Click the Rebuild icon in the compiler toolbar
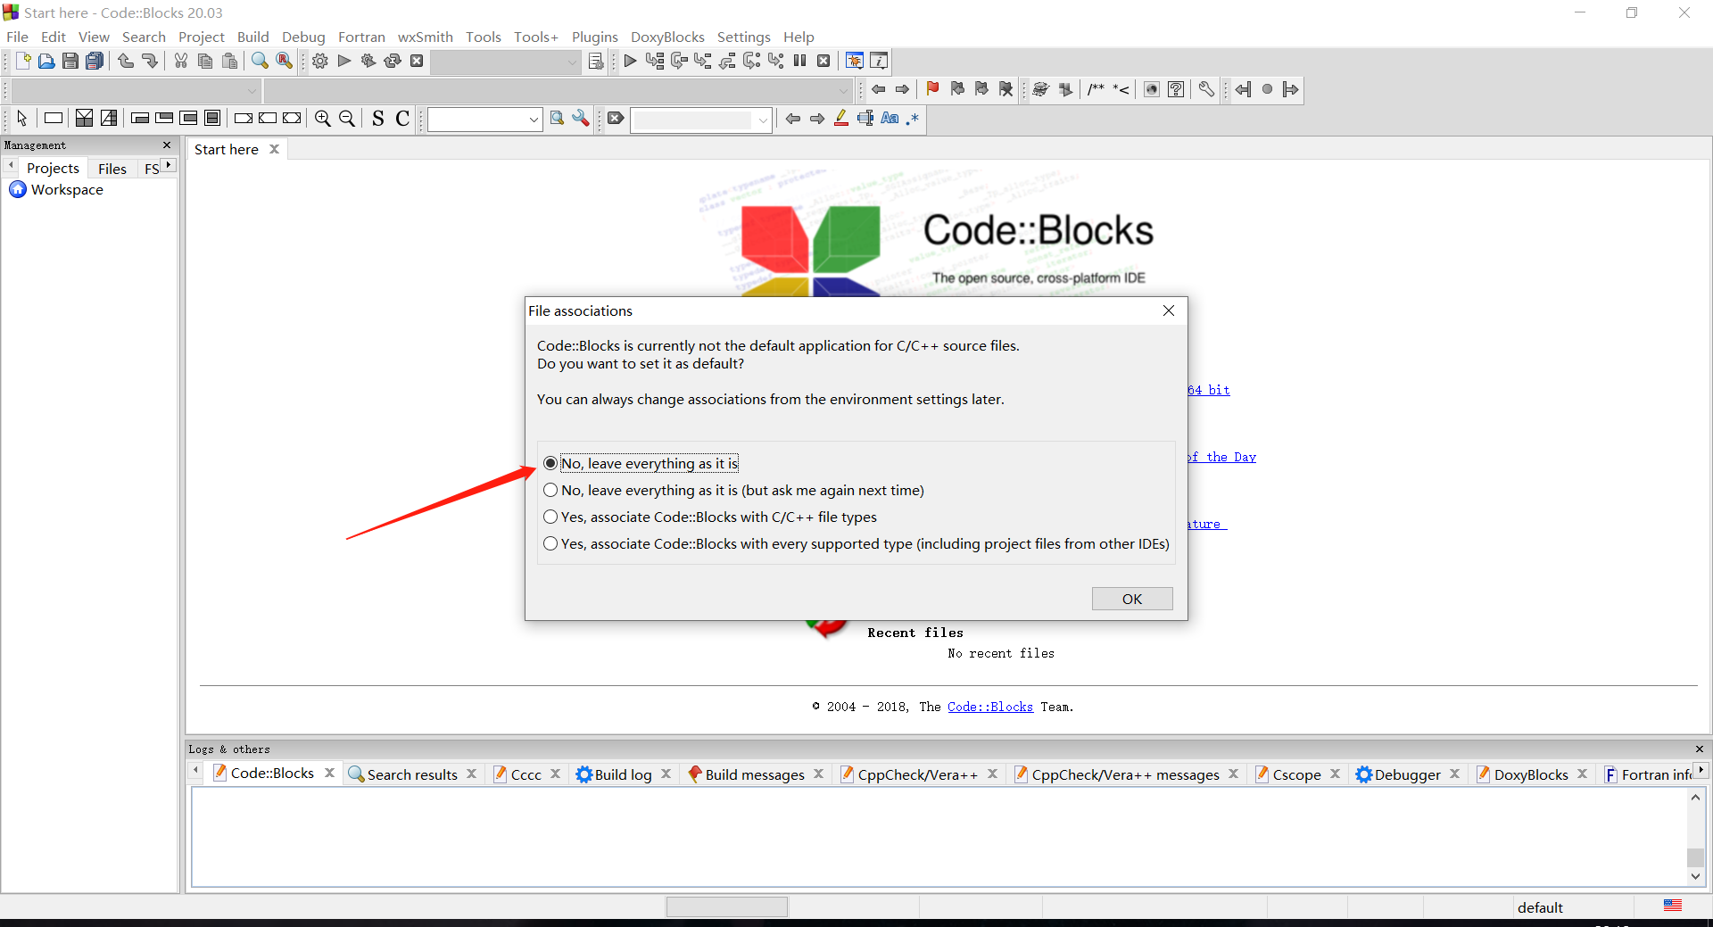 (393, 61)
